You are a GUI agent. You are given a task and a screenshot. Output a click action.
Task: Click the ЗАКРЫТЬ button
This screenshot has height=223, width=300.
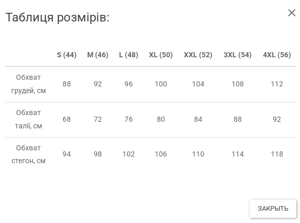click(273, 209)
